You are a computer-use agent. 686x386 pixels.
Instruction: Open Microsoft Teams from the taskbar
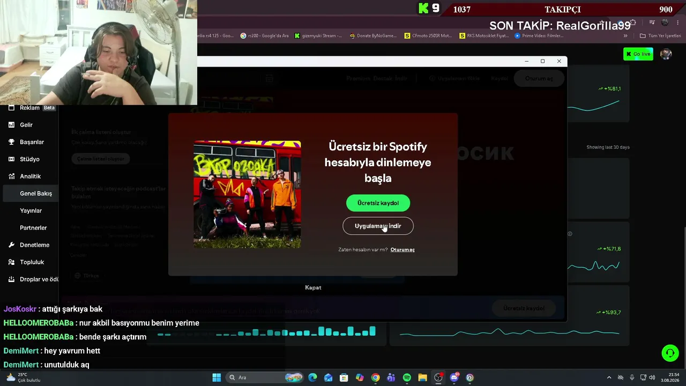tap(391, 378)
